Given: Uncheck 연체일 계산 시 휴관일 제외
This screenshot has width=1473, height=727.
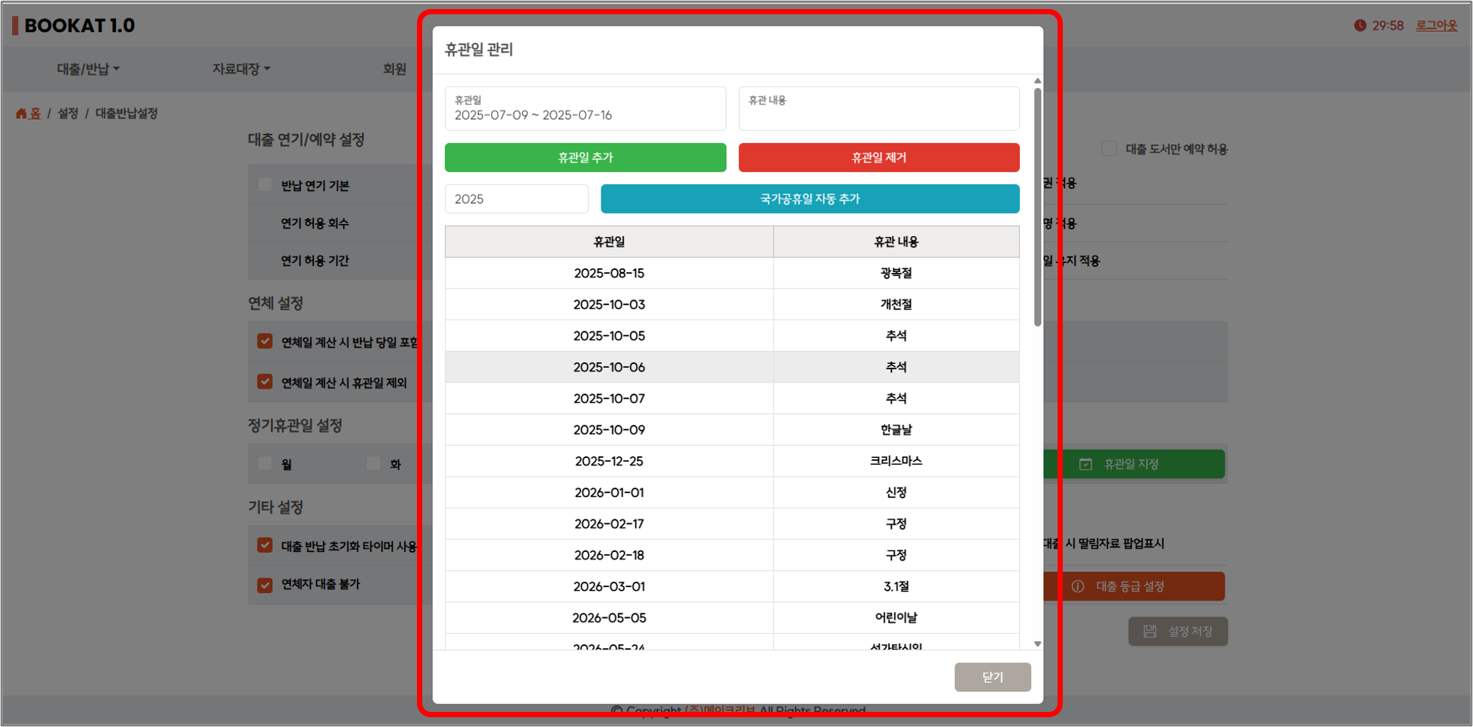Looking at the screenshot, I should point(265,382).
